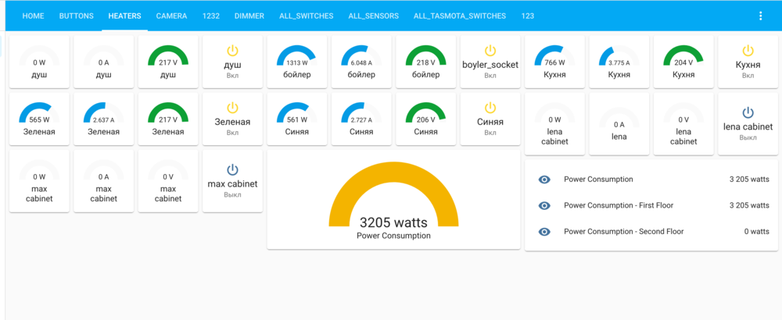Image resolution: width=782 pixels, height=320 pixels.
Task: Switch to the CAMERA tab
Action: (x=171, y=16)
